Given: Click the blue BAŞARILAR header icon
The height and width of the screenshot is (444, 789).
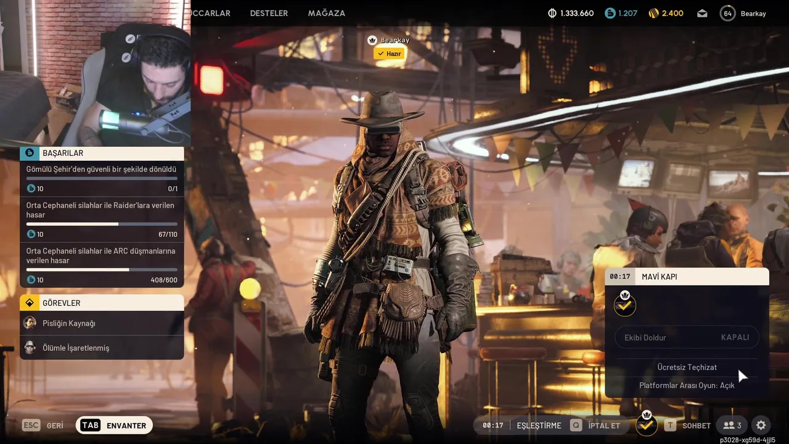Looking at the screenshot, I should coord(29,153).
